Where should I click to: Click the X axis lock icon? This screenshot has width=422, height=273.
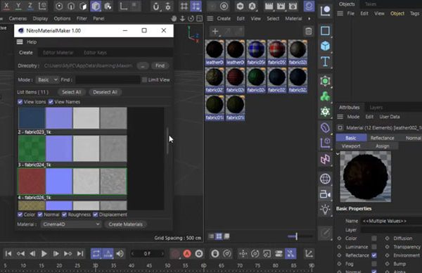[x=6, y=6]
